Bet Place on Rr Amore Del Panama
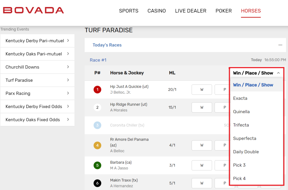The height and width of the screenshot is (190, 288). click(x=222, y=145)
